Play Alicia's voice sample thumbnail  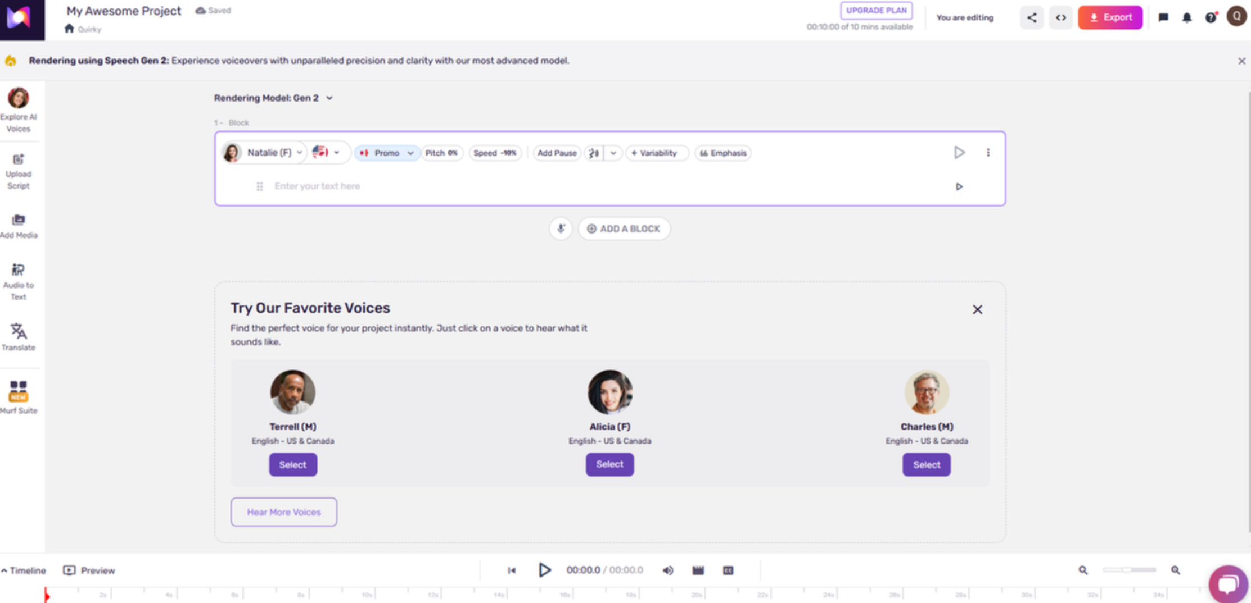610,392
